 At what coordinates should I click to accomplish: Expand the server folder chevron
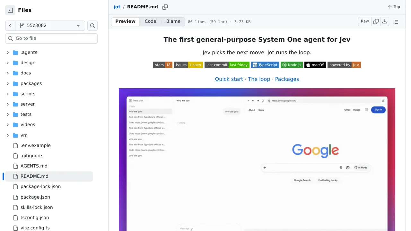click(8, 104)
